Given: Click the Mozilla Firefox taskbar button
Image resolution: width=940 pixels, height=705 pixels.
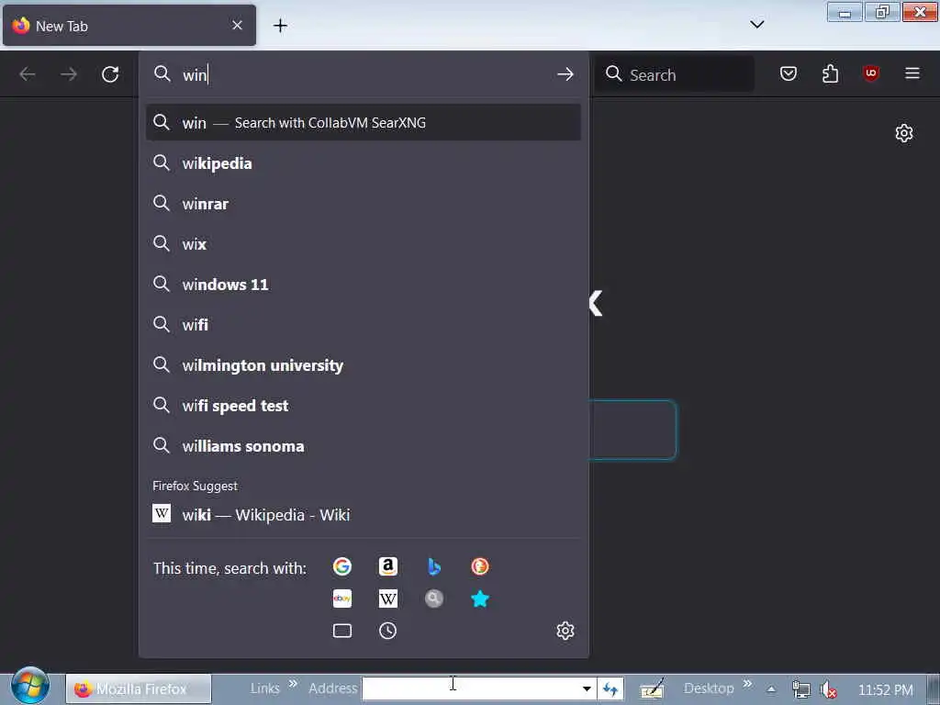Looking at the screenshot, I should (139, 688).
